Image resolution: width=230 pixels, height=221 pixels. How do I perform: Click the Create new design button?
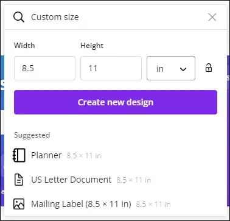[116, 102]
